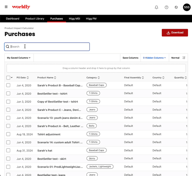Sort by the PO Date column arrows
192x176 pixels.
click(28, 78)
